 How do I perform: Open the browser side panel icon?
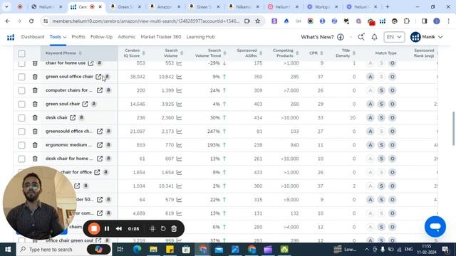click(x=425, y=21)
